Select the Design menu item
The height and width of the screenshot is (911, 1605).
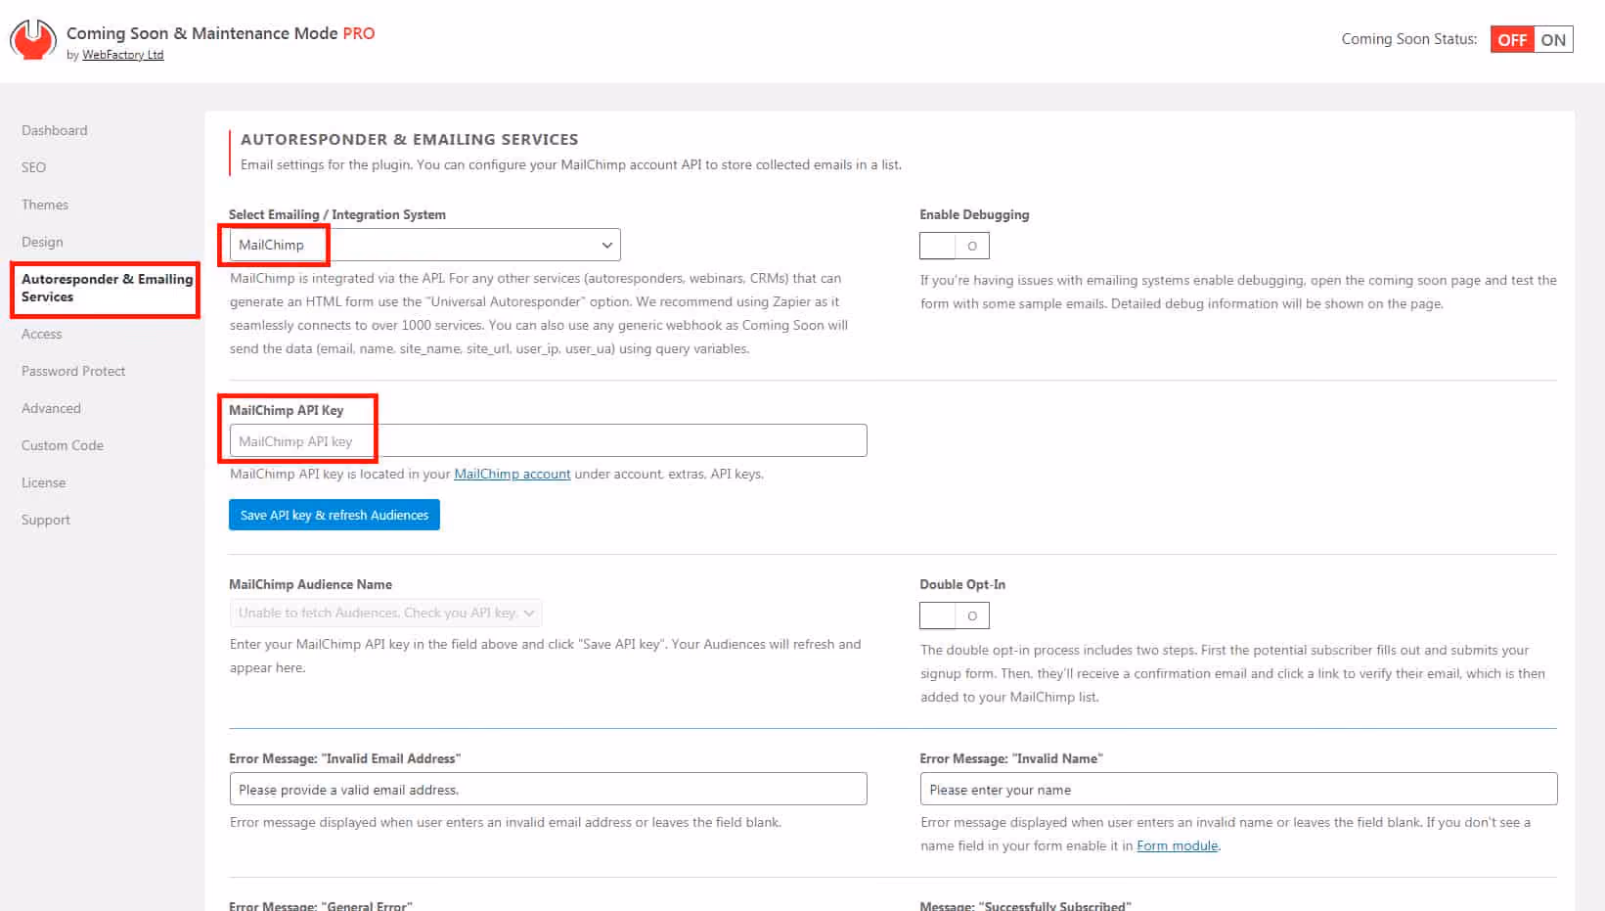pos(42,242)
